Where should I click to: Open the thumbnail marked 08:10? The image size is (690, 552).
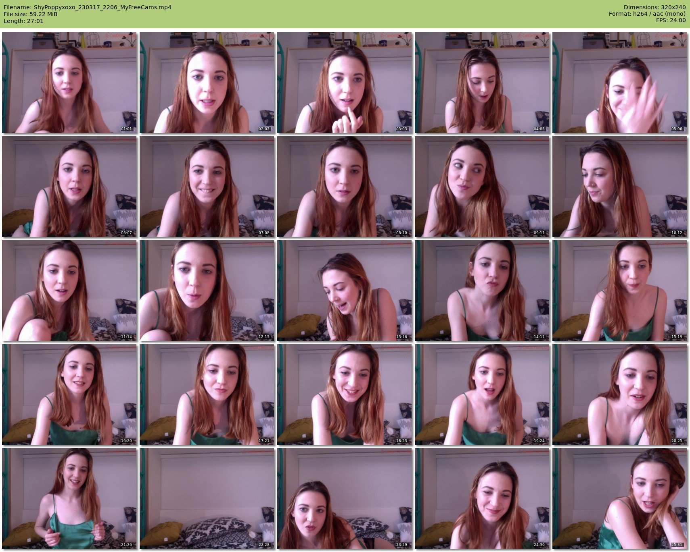[345, 187]
